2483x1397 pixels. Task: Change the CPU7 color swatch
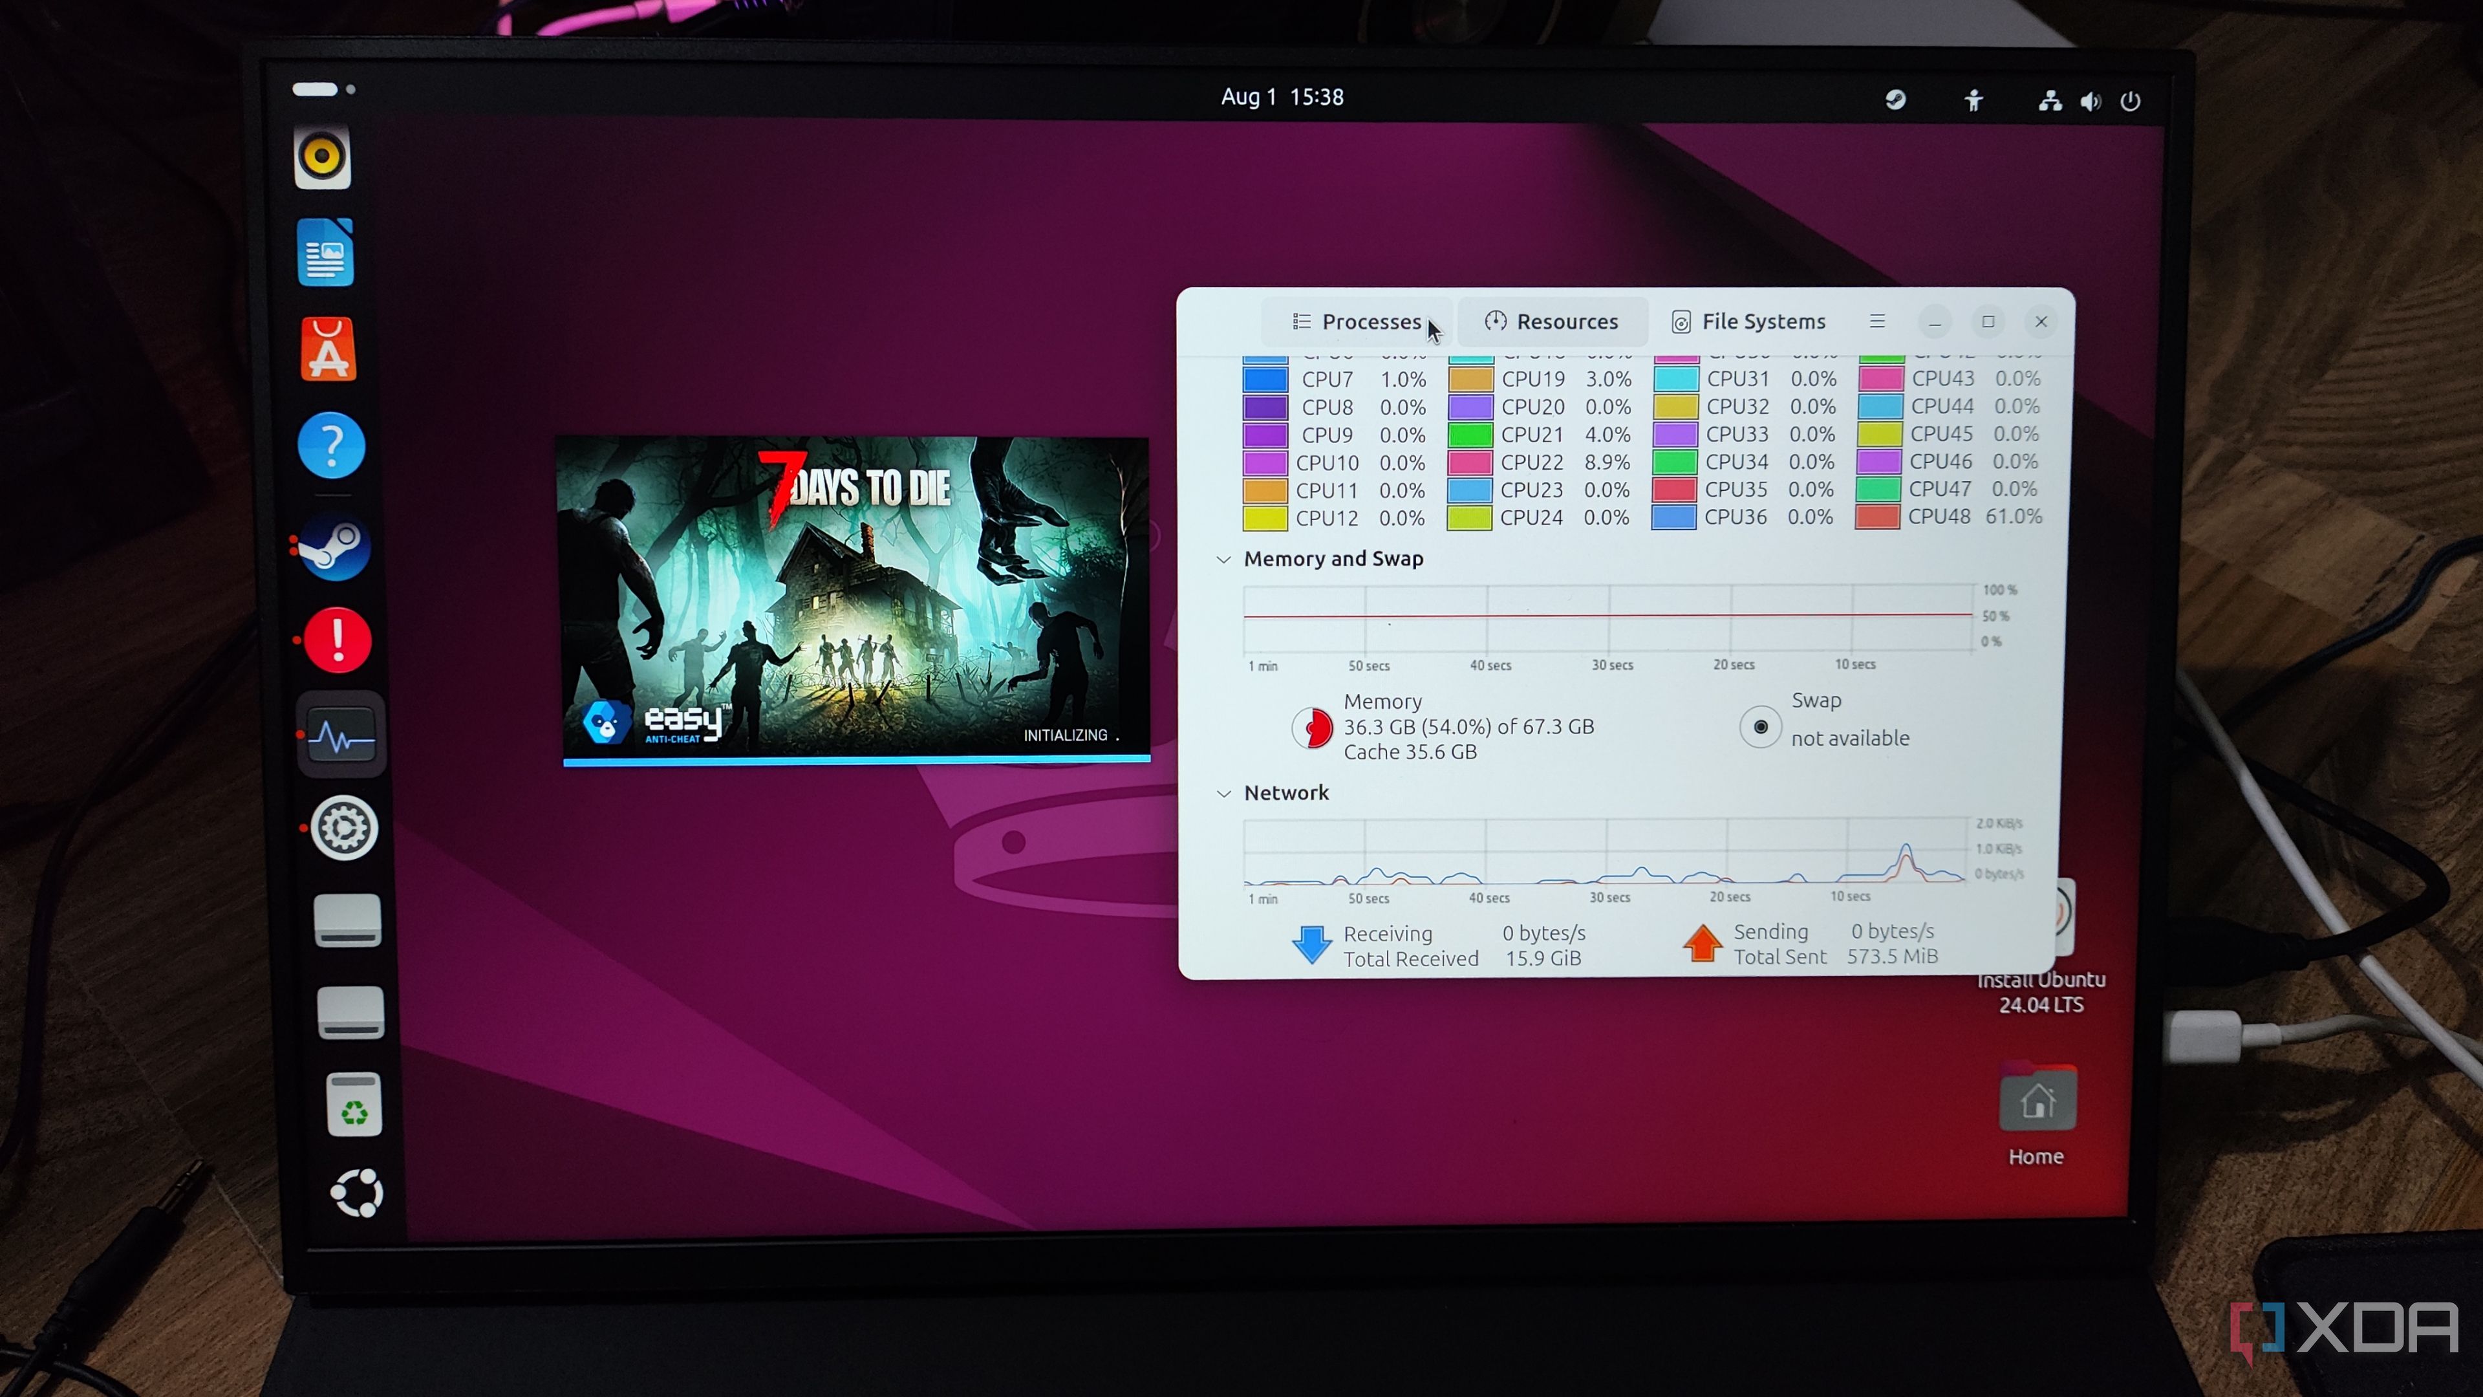[x=1265, y=380]
